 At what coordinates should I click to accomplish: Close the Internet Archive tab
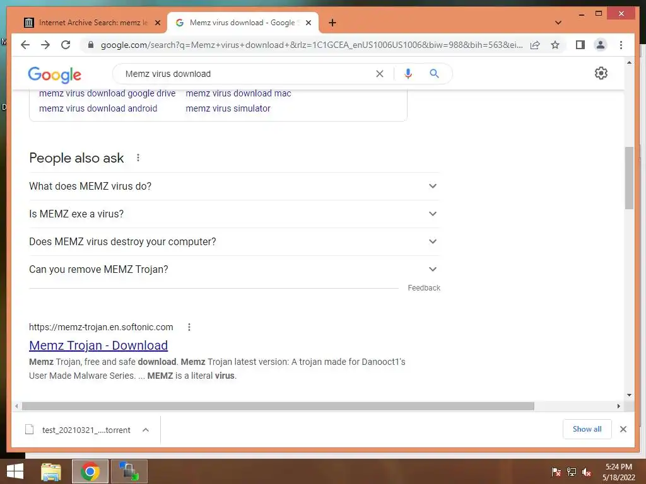(157, 23)
